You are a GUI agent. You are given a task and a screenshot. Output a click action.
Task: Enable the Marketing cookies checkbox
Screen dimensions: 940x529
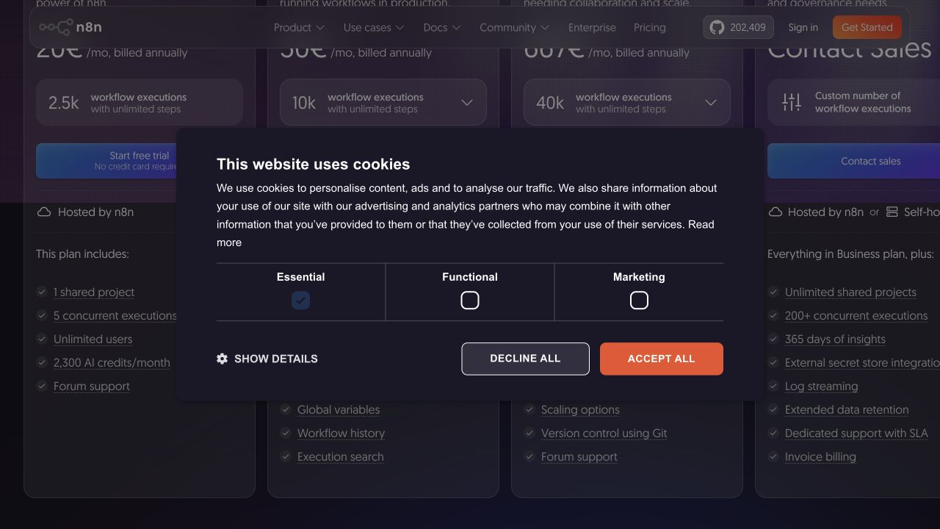click(639, 301)
